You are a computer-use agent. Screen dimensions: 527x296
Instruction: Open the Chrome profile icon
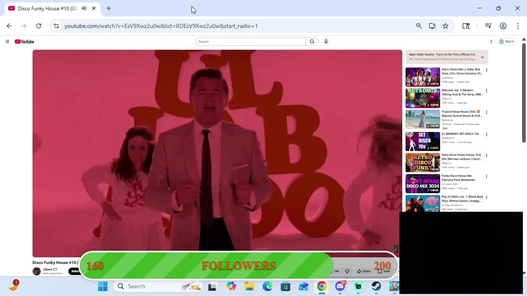[503, 26]
